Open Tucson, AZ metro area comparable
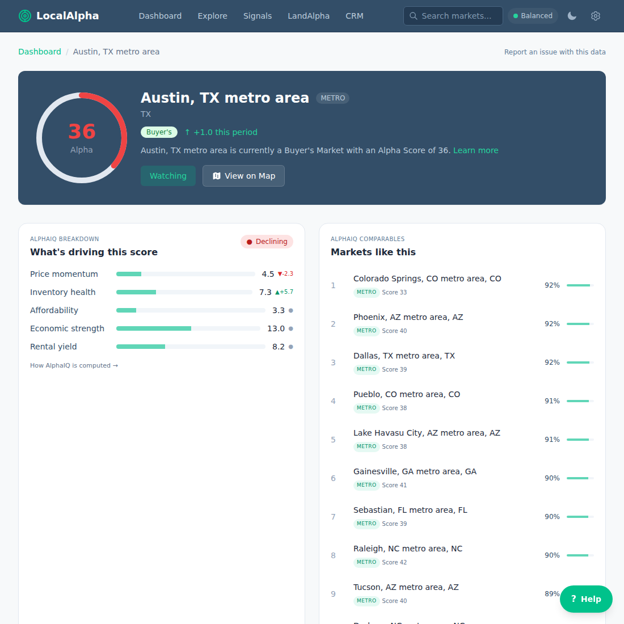624x624 pixels. (x=462, y=594)
